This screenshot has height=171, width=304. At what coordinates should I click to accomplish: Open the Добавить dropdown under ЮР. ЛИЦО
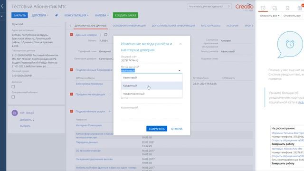27,120
